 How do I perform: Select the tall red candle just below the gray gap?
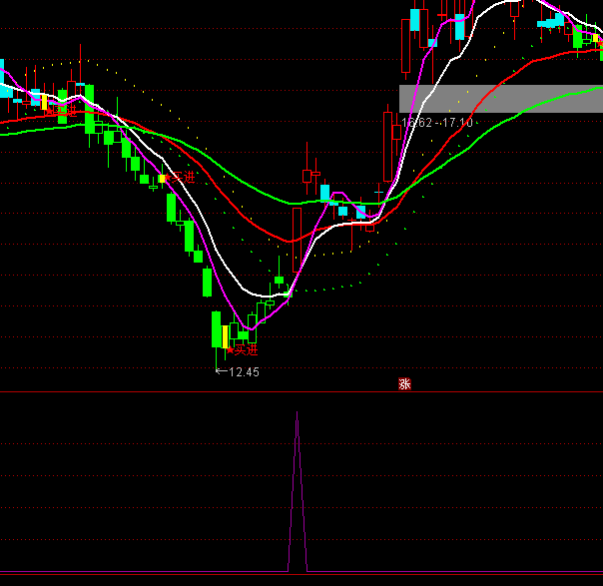[388, 150]
